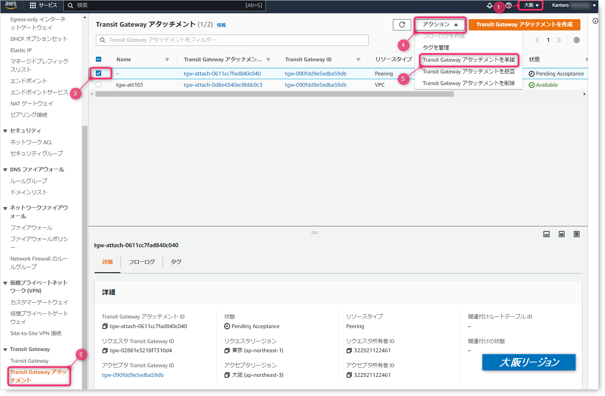Click the notifications bell icon

click(490, 5)
